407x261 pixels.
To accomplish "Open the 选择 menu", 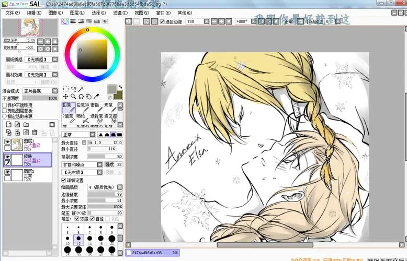I will click(x=99, y=13).
